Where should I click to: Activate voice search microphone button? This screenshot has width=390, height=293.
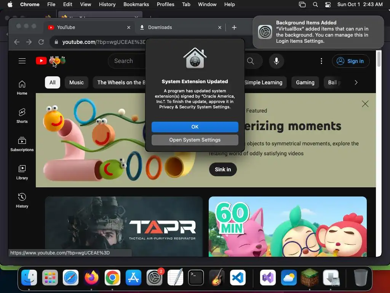point(277,61)
